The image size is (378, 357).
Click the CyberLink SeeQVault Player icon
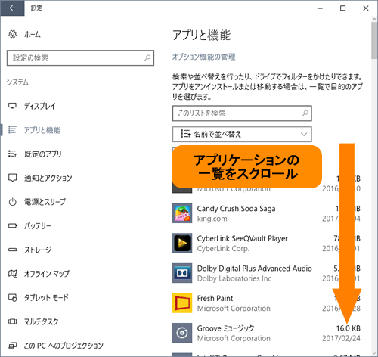(182, 243)
